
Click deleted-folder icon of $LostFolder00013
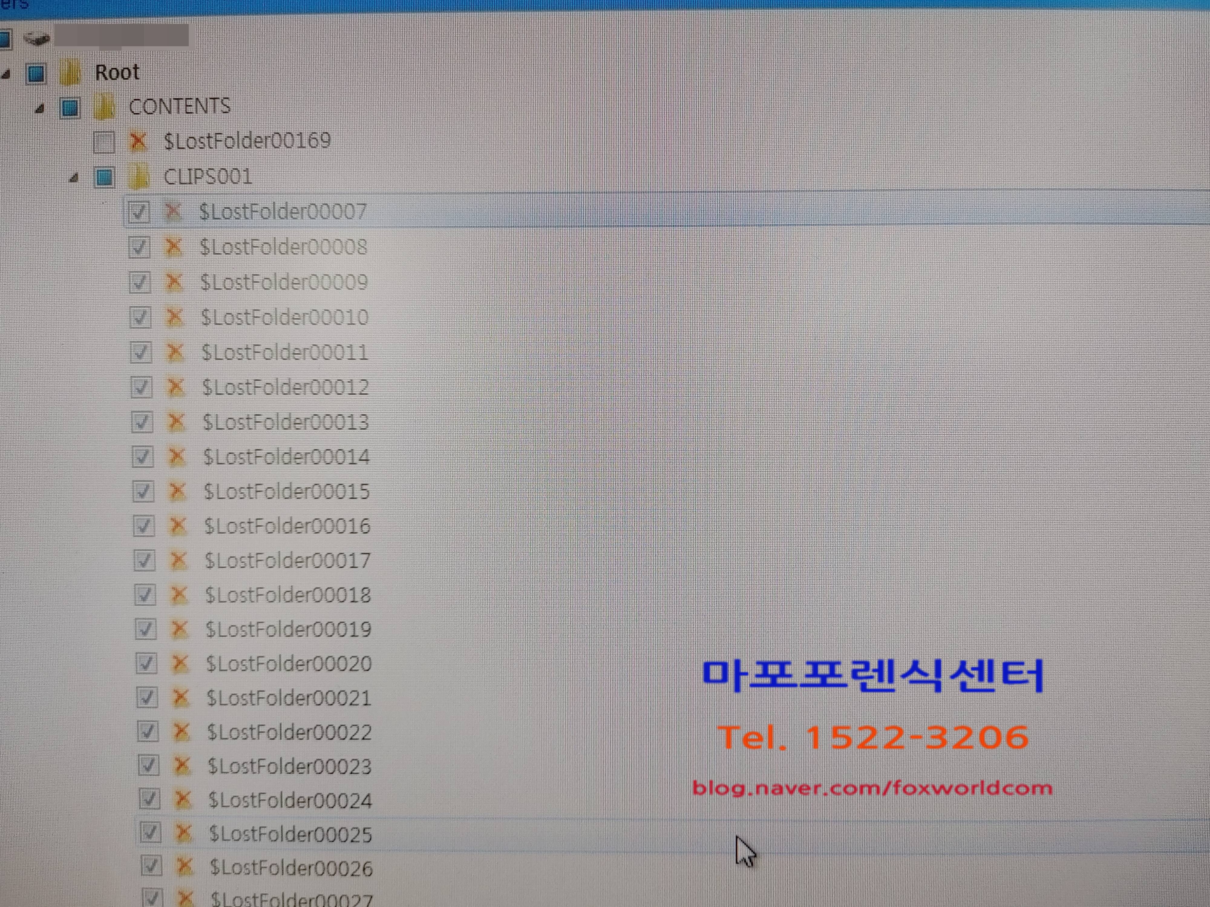[176, 422]
